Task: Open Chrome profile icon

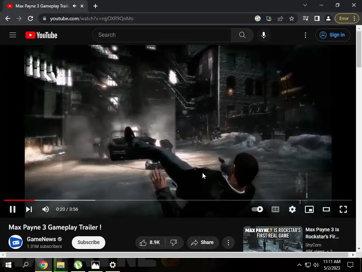Action: (x=328, y=18)
